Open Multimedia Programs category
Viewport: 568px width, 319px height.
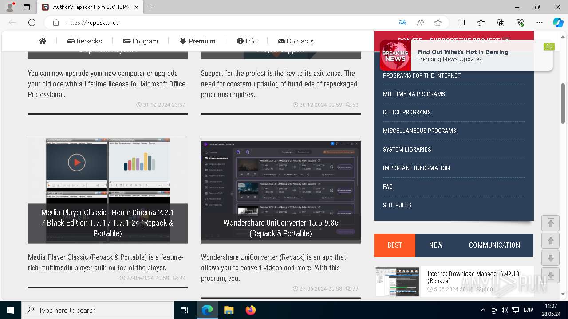click(x=414, y=94)
